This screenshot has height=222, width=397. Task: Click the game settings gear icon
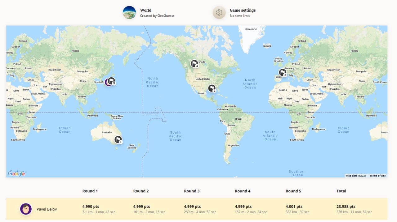[219, 13]
